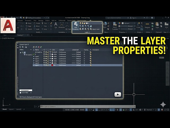Toggle On/Off lightbulb for Layer5

coord(44,65)
